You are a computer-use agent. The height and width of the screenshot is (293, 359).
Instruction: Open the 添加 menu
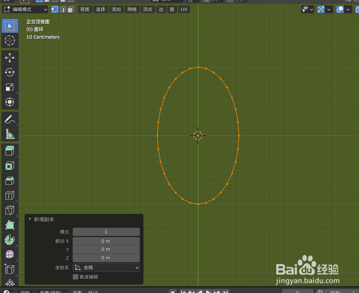click(116, 9)
